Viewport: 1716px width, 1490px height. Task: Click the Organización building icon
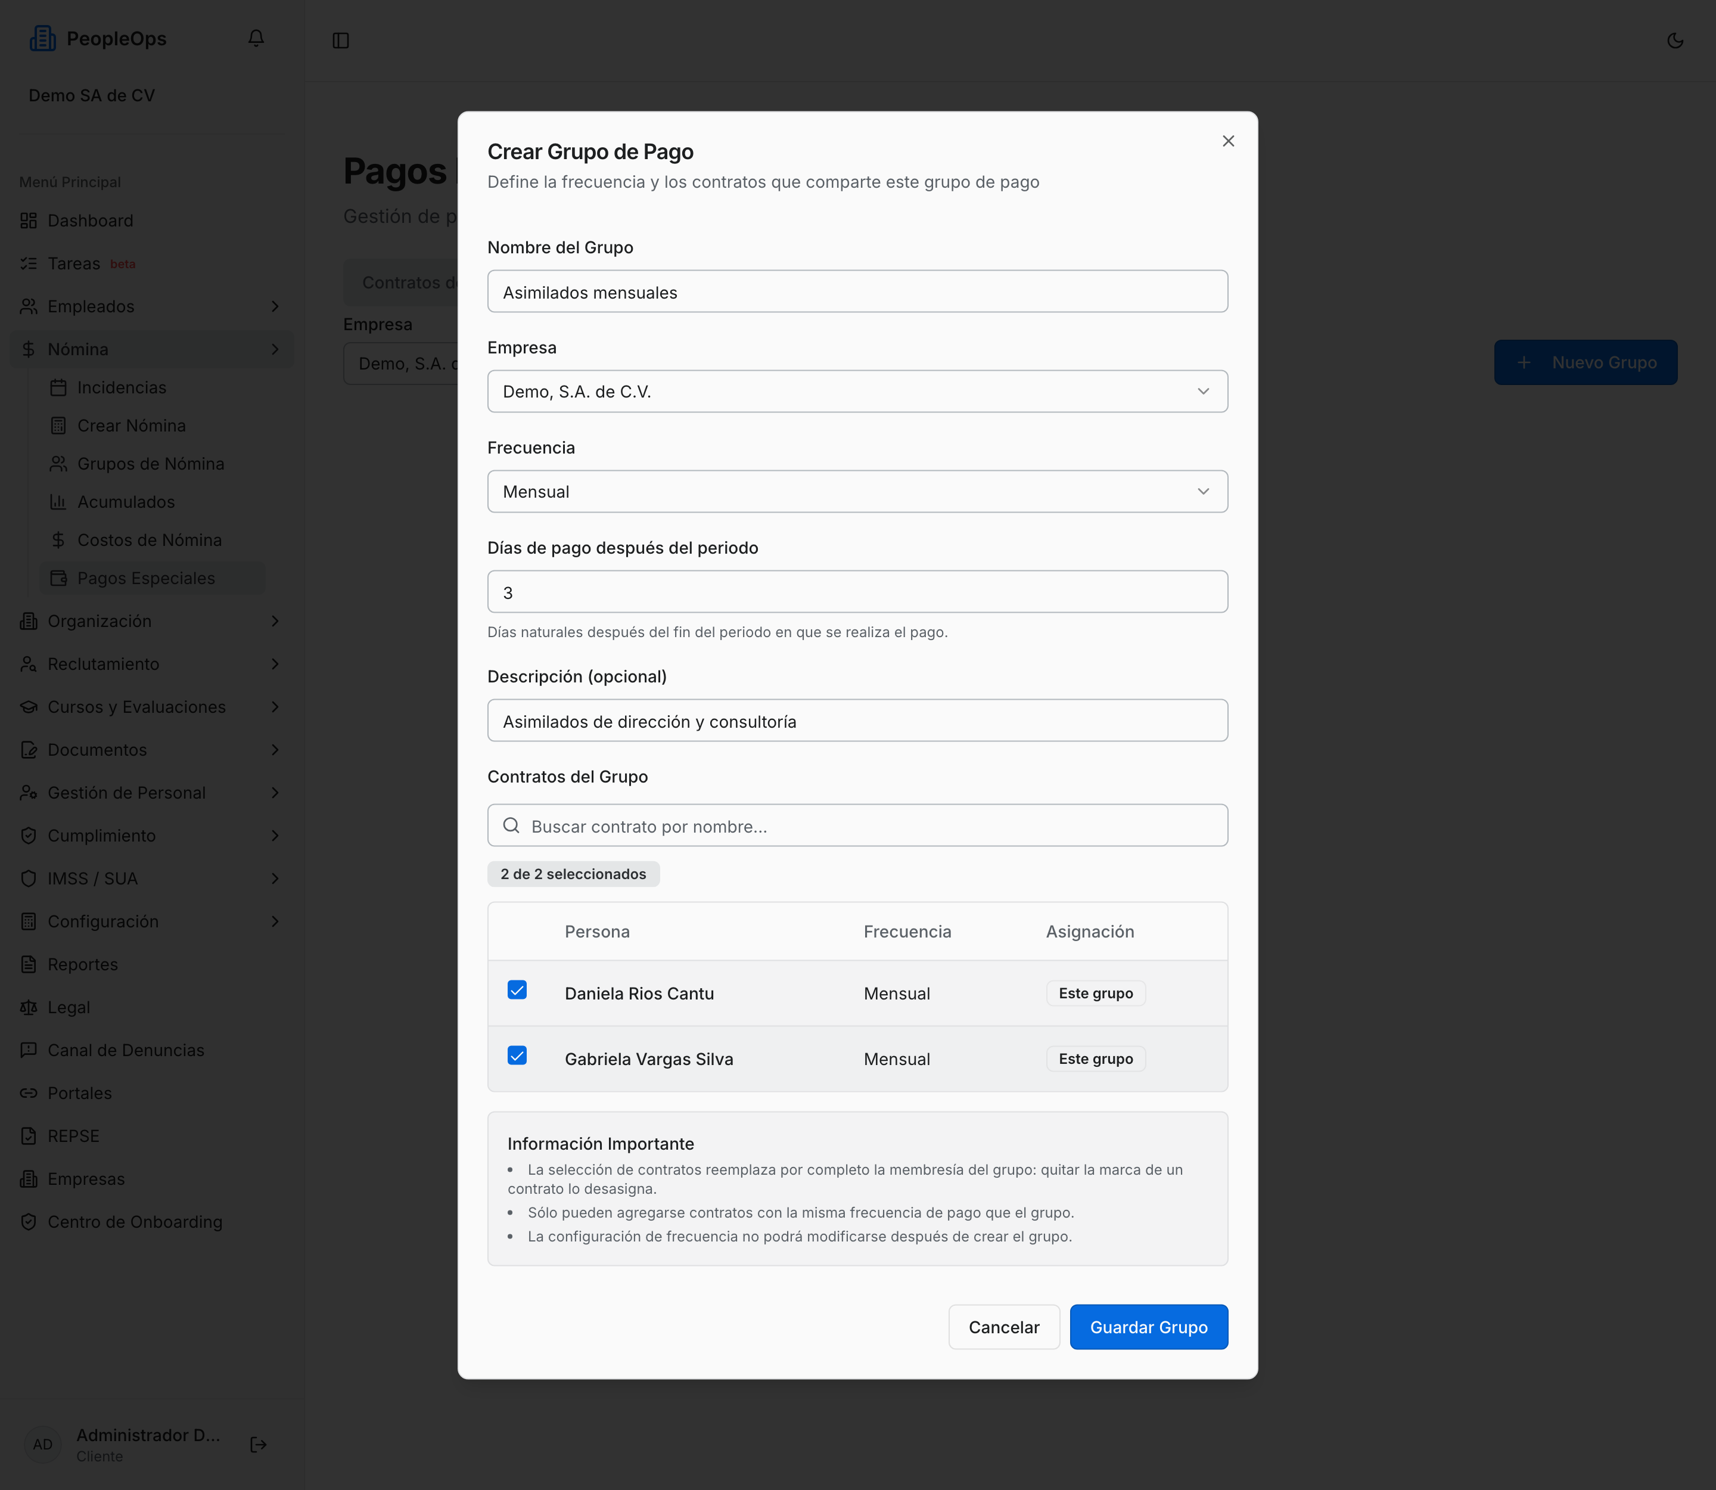click(x=29, y=621)
